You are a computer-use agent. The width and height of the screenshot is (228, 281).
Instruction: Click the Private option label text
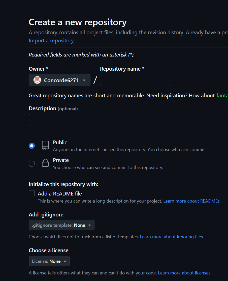coord(61,160)
